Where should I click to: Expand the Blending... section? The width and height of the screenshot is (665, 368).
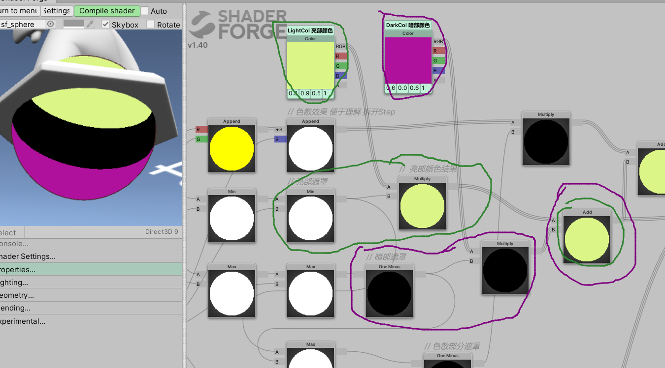click(91, 308)
